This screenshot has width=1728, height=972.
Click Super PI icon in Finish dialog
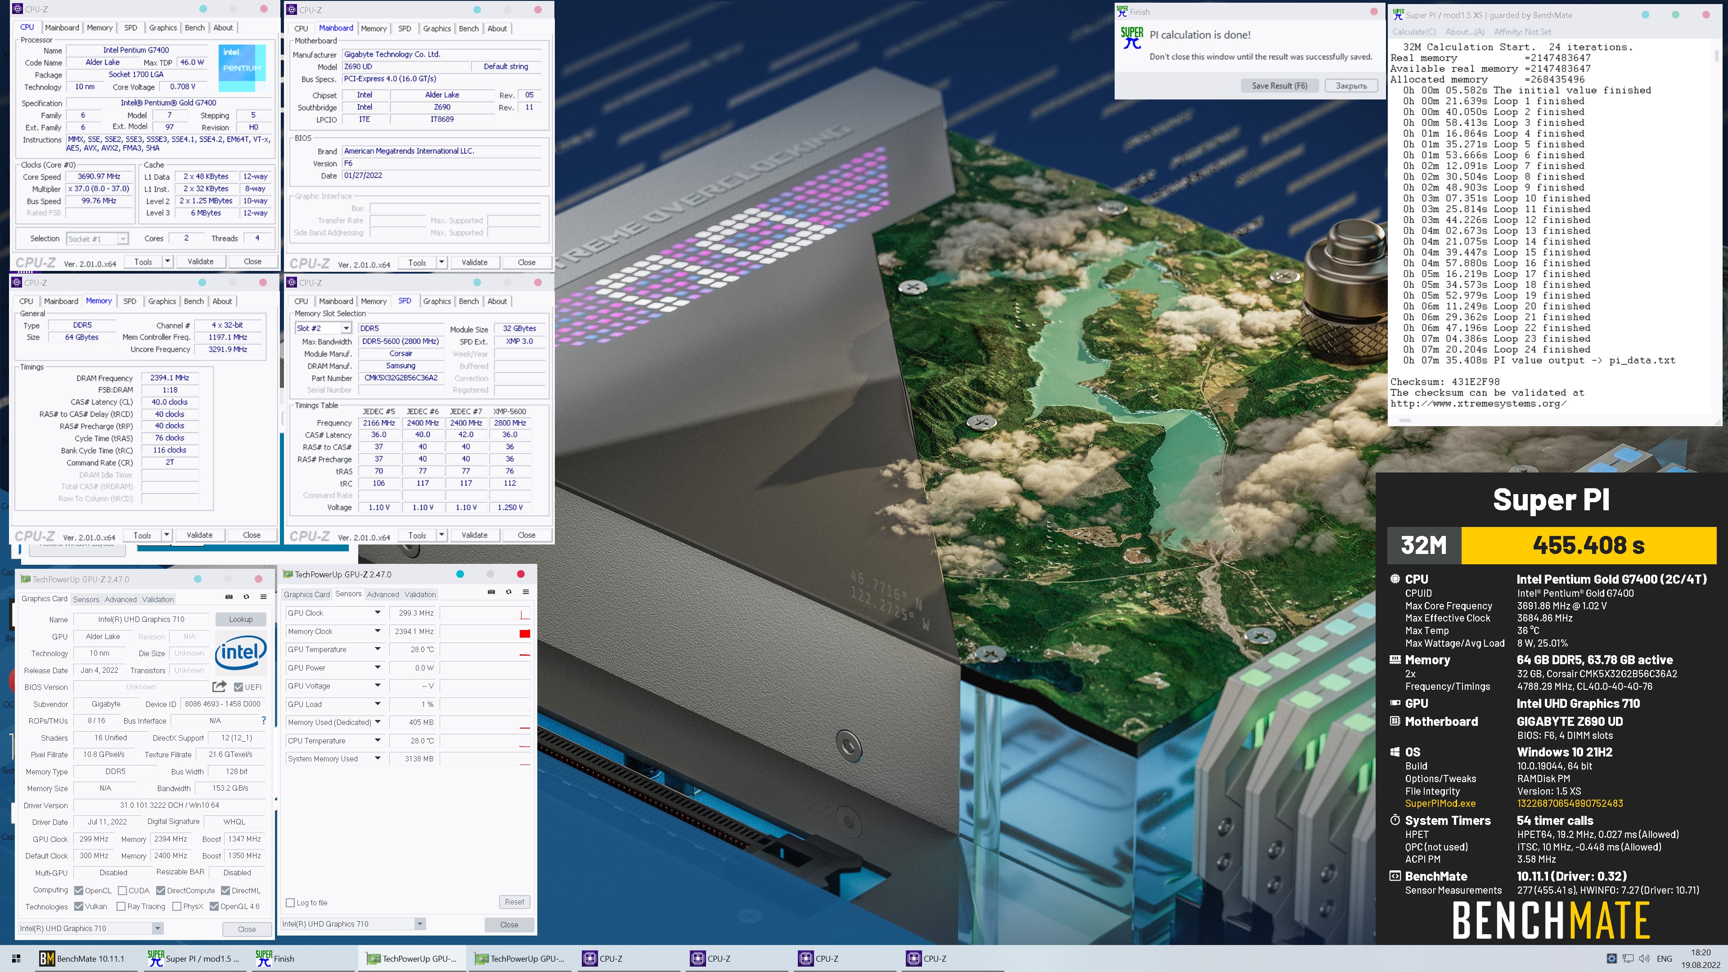pos(1132,37)
